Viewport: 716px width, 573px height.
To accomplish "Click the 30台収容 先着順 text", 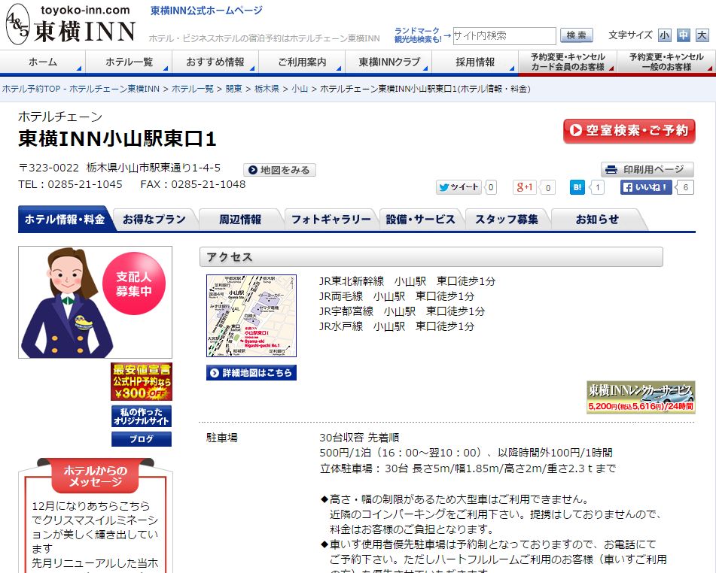I will pos(359,438).
